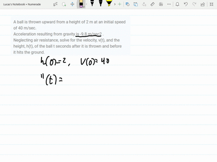Click the pasted problem text image
This screenshot has width=217, height=162.
[x=71, y=36]
